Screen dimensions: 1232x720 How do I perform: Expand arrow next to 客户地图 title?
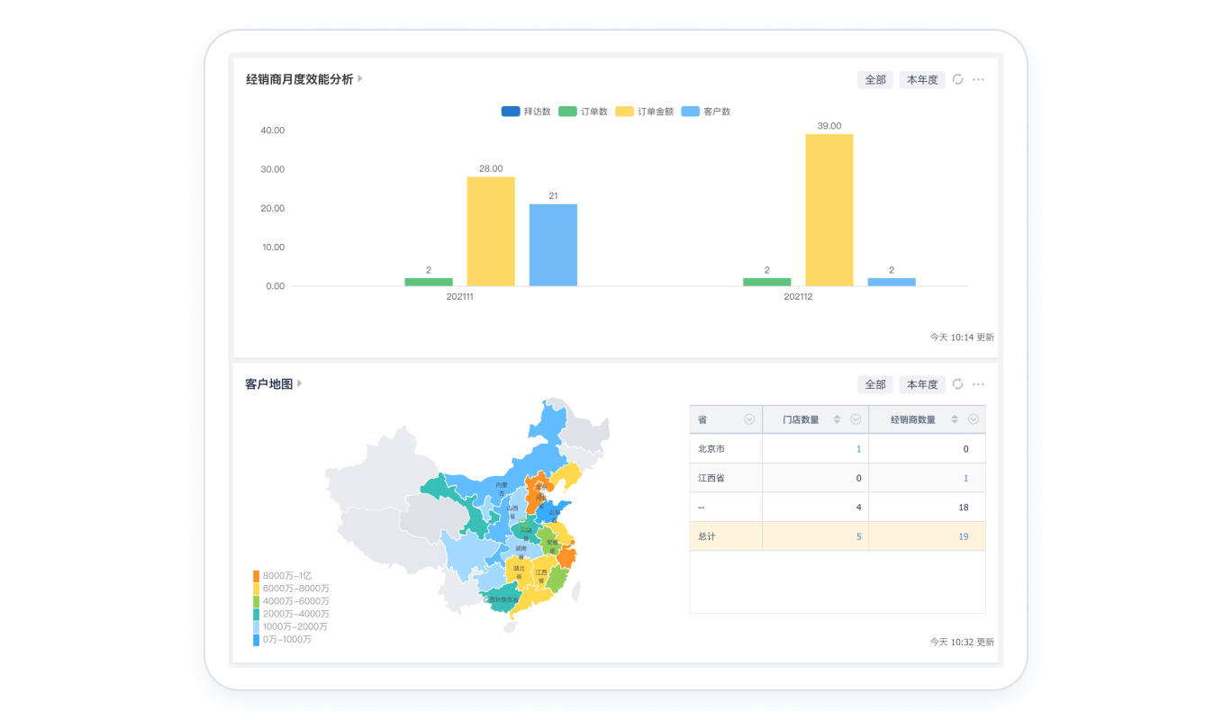tap(300, 383)
